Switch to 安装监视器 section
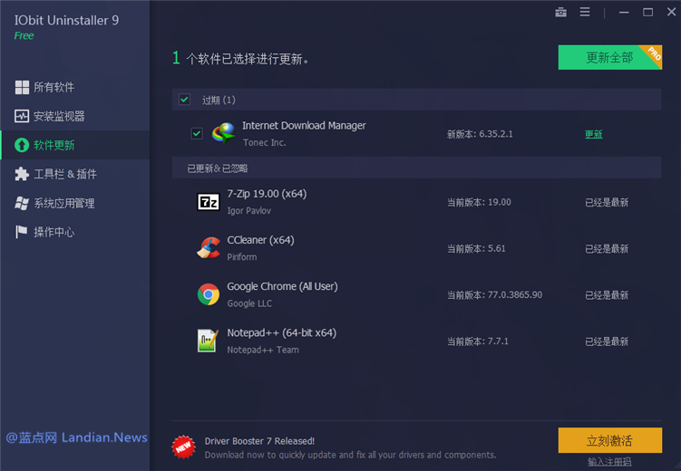Screen dimensions: 681x471 75,116
